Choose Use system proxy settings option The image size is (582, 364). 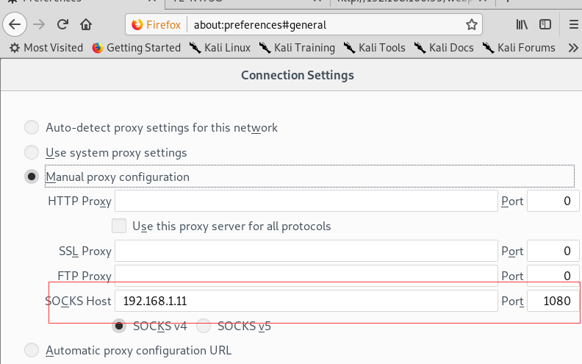coord(32,153)
